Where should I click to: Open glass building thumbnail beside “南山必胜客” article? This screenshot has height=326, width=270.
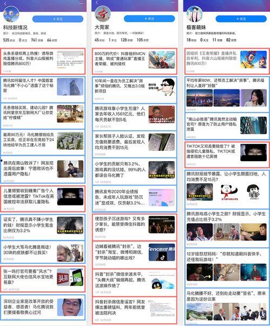[x=253, y=125]
